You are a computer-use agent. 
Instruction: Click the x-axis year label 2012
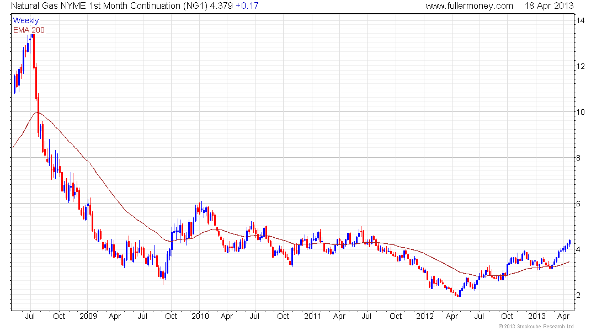point(425,316)
